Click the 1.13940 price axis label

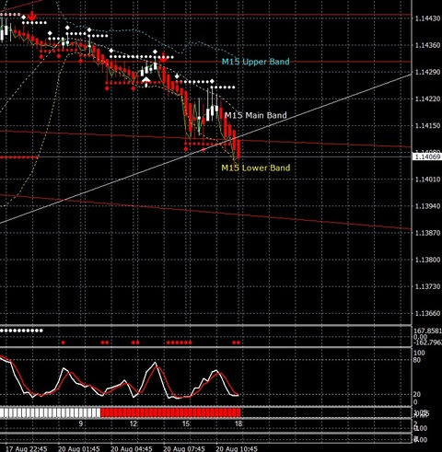tap(427, 206)
